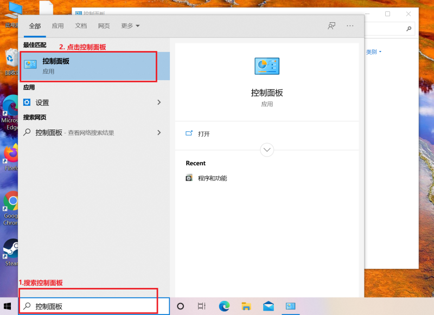Screen dimensions: 434x315
Task: Expand more actions with down chevron
Action: [267, 150]
